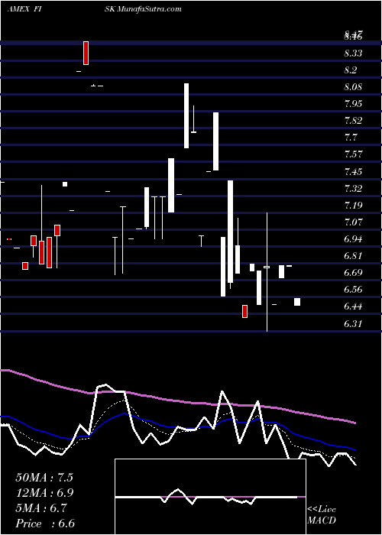Click the 12MA : 6.9 reading
This screenshot has height=535, width=382.
(44, 493)
